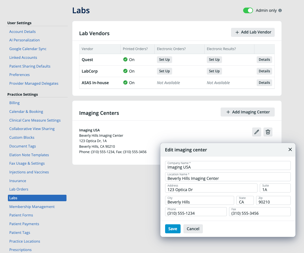
Task: Open Patient Payments
Action: tap(24, 224)
